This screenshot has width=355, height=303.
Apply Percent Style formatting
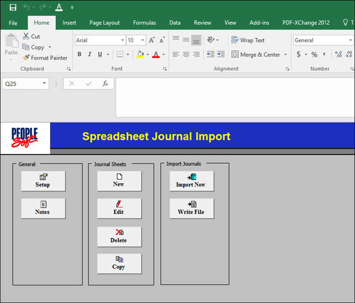(314, 55)
